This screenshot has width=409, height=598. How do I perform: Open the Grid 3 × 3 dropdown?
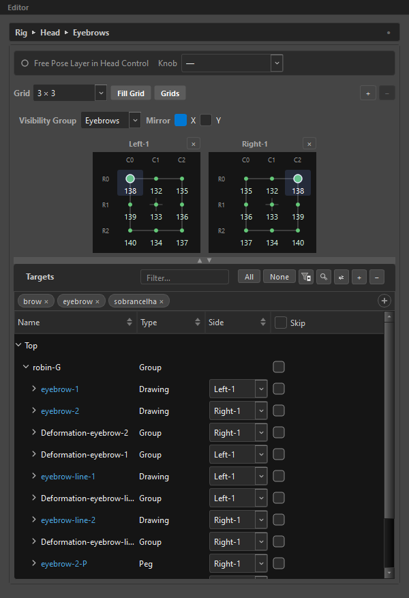coord(101,93)
